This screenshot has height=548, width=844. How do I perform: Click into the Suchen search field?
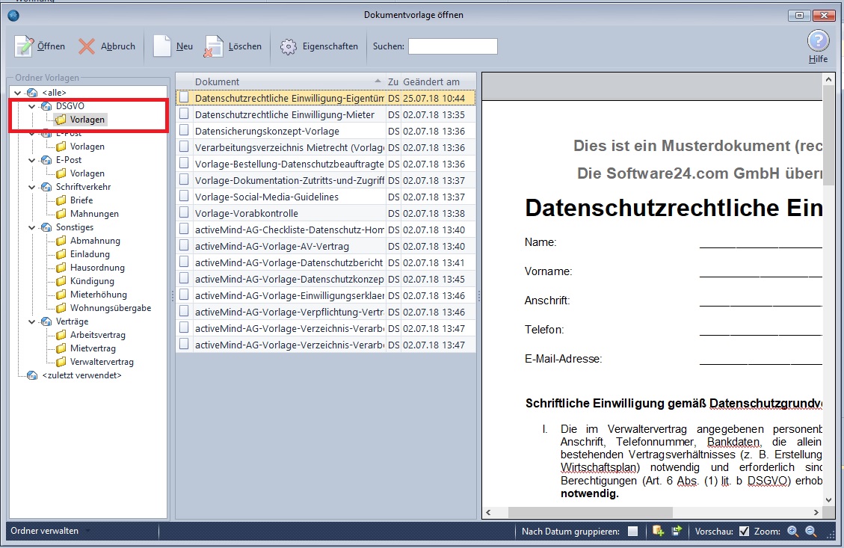tap(453, 46)
